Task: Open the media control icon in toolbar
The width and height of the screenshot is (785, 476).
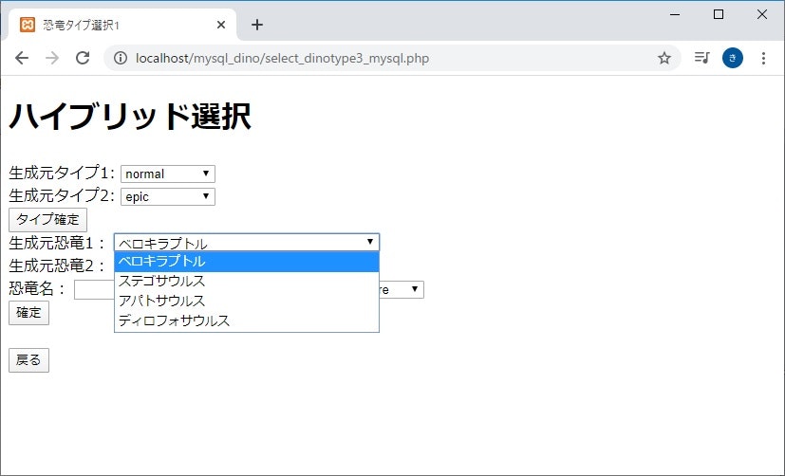Action: tap(701, 58)
